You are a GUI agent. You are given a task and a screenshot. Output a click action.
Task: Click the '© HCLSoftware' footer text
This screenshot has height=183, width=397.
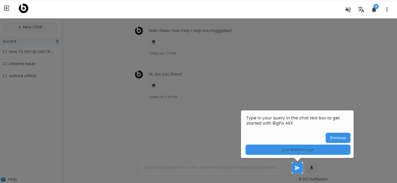[x=313, y=179]
